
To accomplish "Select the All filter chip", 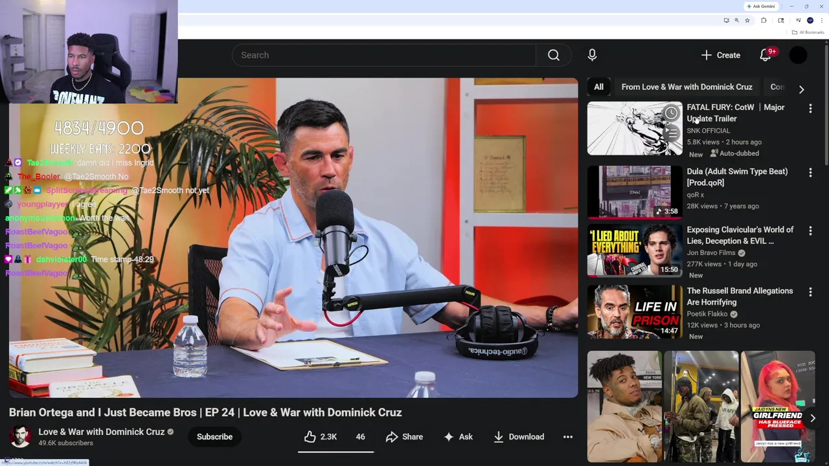I will pyautogui.click(x=598, y=87).
